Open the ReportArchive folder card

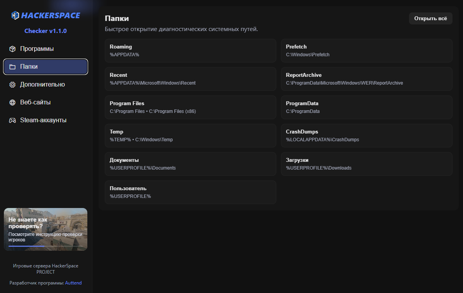(366, 79)
